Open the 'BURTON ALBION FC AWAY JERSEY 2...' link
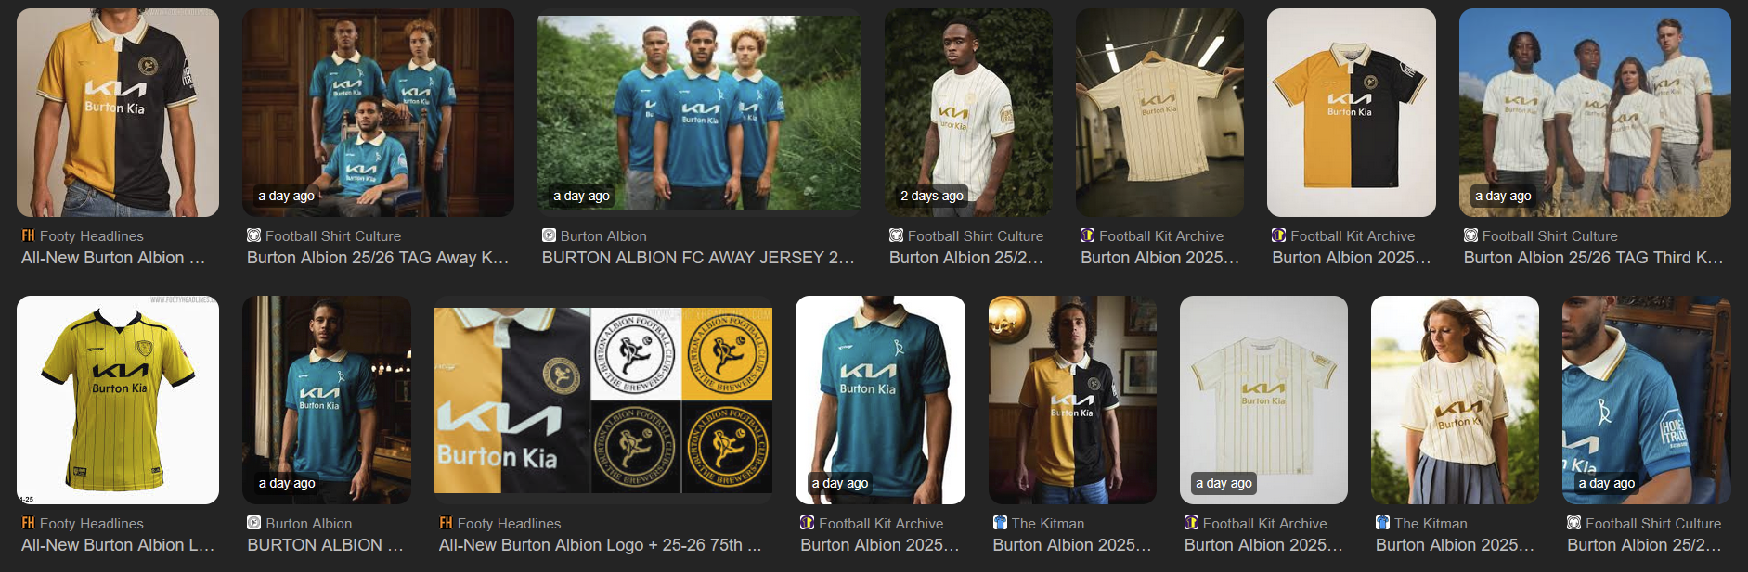 pyautogui.click(x=698, y=258)
